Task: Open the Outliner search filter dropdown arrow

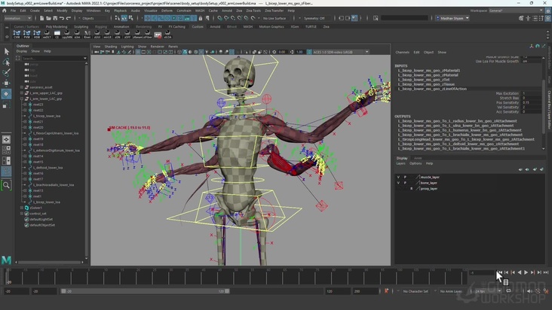Action: pyautogui.click(x=85, y=58)
